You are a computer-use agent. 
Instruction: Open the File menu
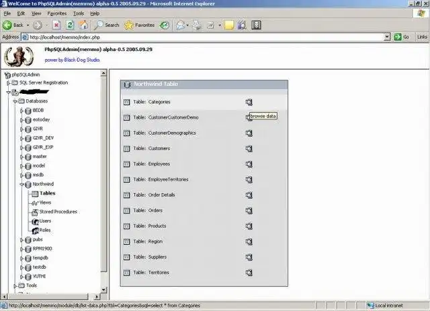[7, 13]
